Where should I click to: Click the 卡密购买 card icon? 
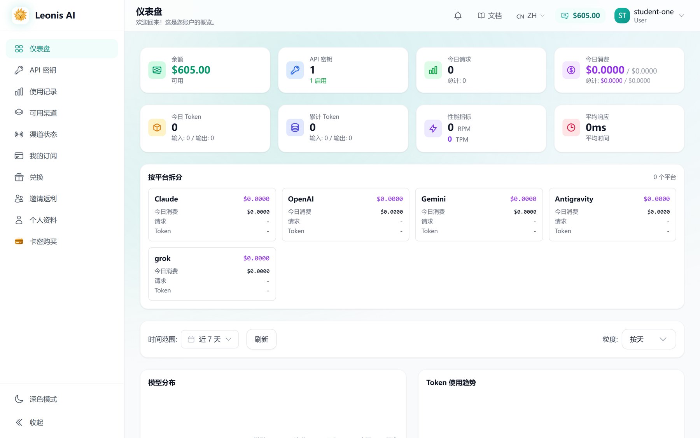pyautogui.click(x=19, y=241)
